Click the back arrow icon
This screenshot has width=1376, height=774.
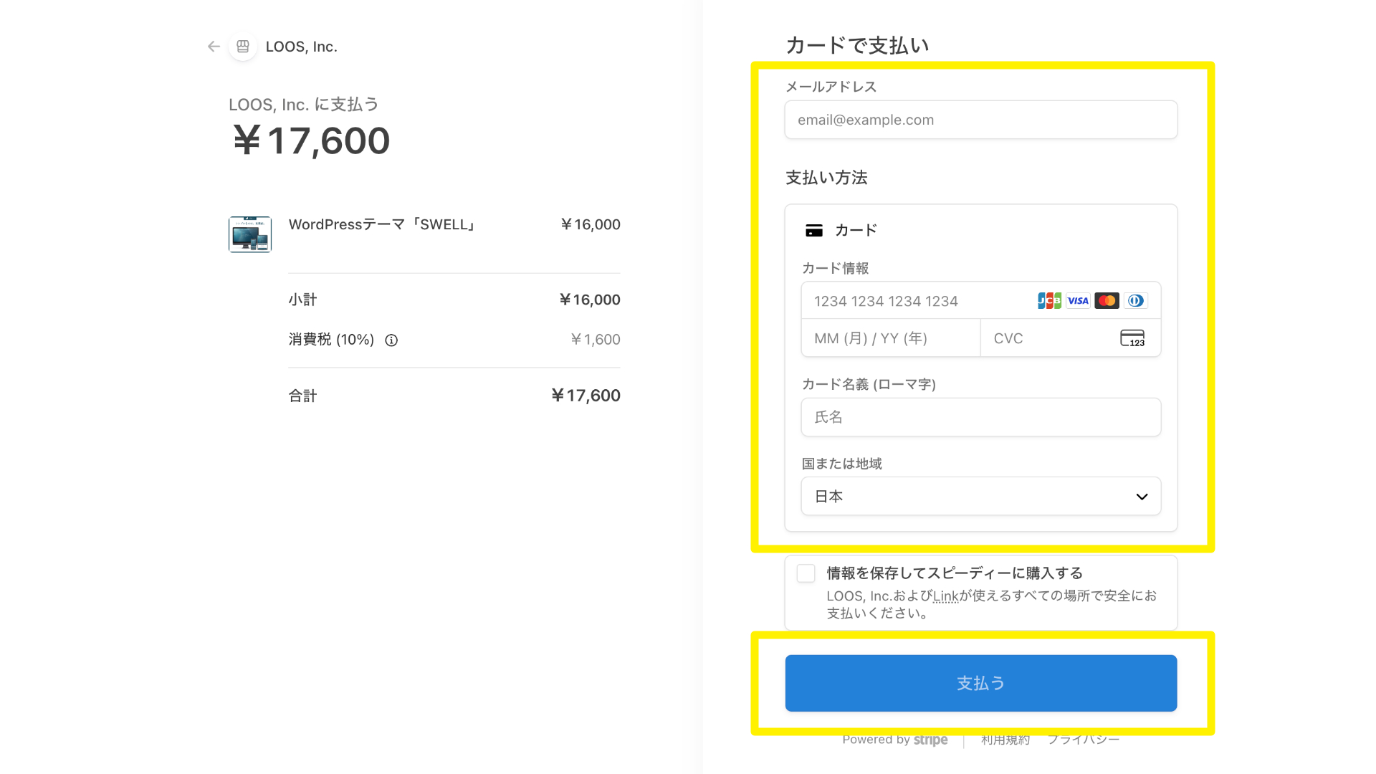click(x=214, y=47)
